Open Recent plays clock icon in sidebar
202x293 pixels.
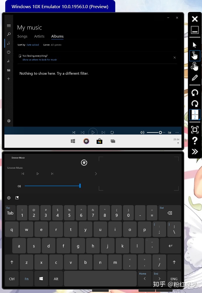(x=8, y=52)
